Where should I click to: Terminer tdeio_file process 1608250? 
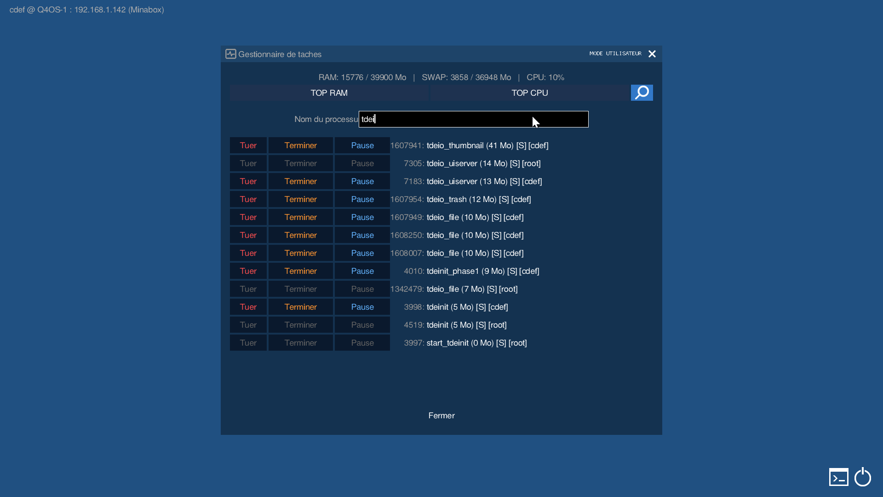pos(301,235)
